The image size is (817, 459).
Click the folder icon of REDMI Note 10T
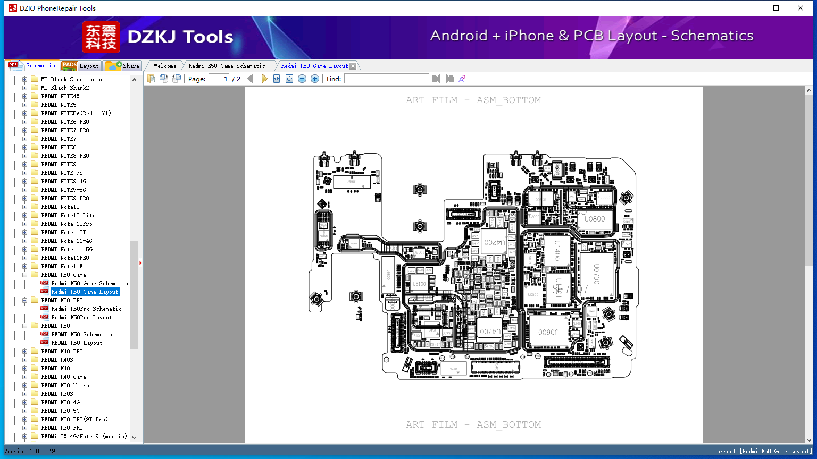click(35, 232)
